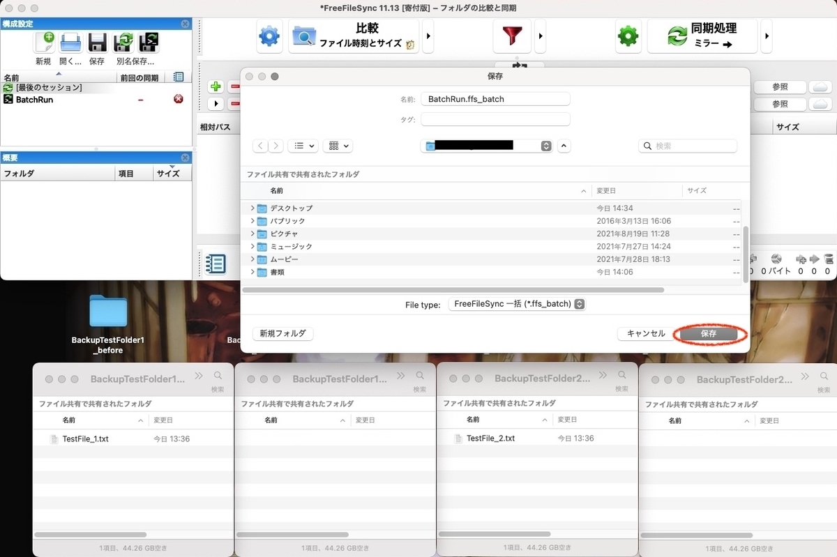Expand the パブリック folder
837x557 pixels.
[x=252, y=221]
